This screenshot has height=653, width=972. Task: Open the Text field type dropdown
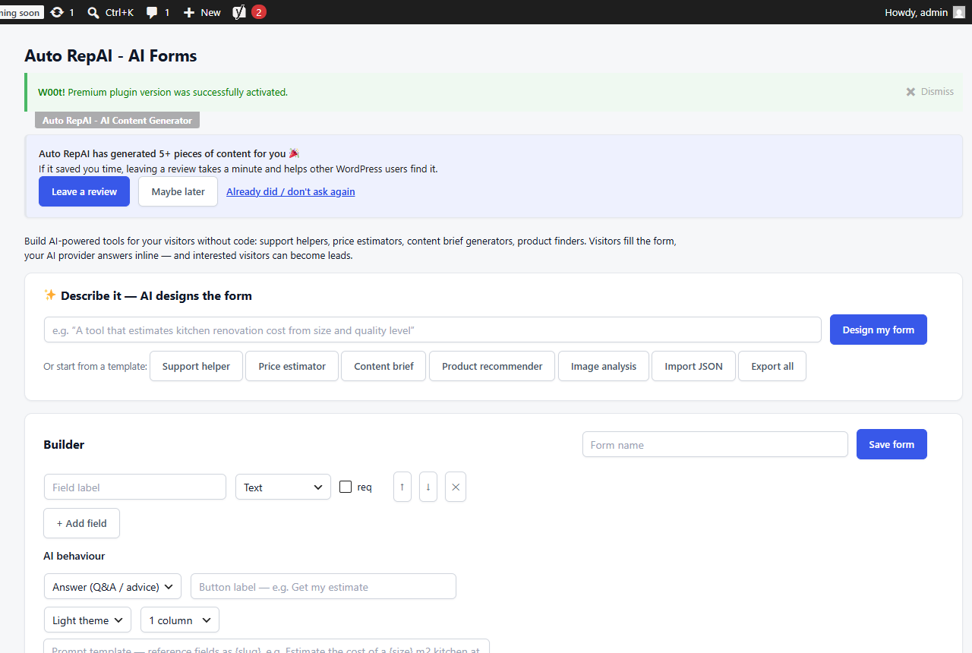[283, 487]
